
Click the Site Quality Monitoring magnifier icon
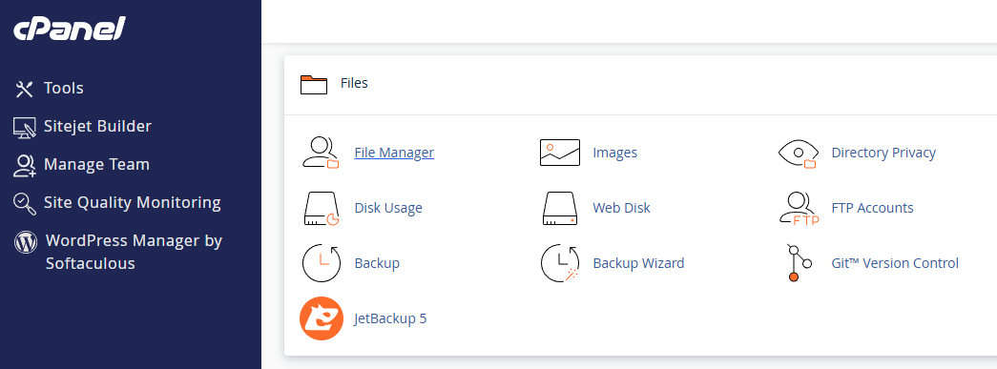[24, 203]
